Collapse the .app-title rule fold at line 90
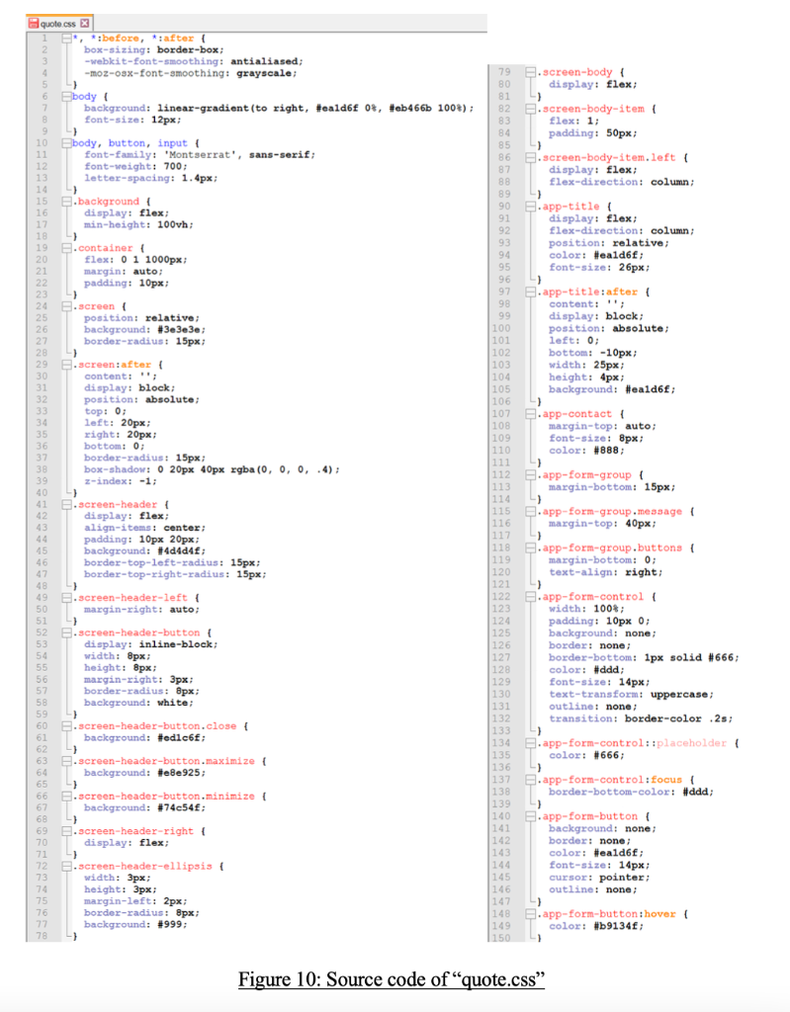 coord(530,207)
